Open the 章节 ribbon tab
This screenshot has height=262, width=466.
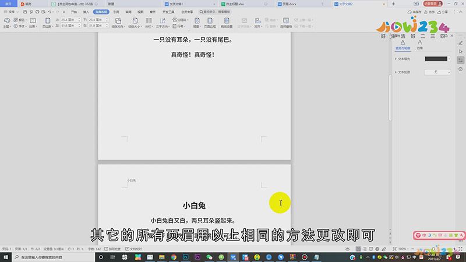(x=153, y=12)
